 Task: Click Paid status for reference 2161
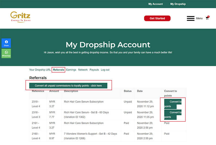pyautogui.click(x=126, y=123)
